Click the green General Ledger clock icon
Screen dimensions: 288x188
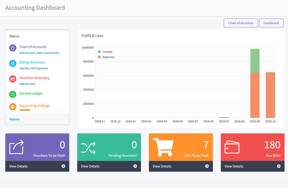click(13, 94)
